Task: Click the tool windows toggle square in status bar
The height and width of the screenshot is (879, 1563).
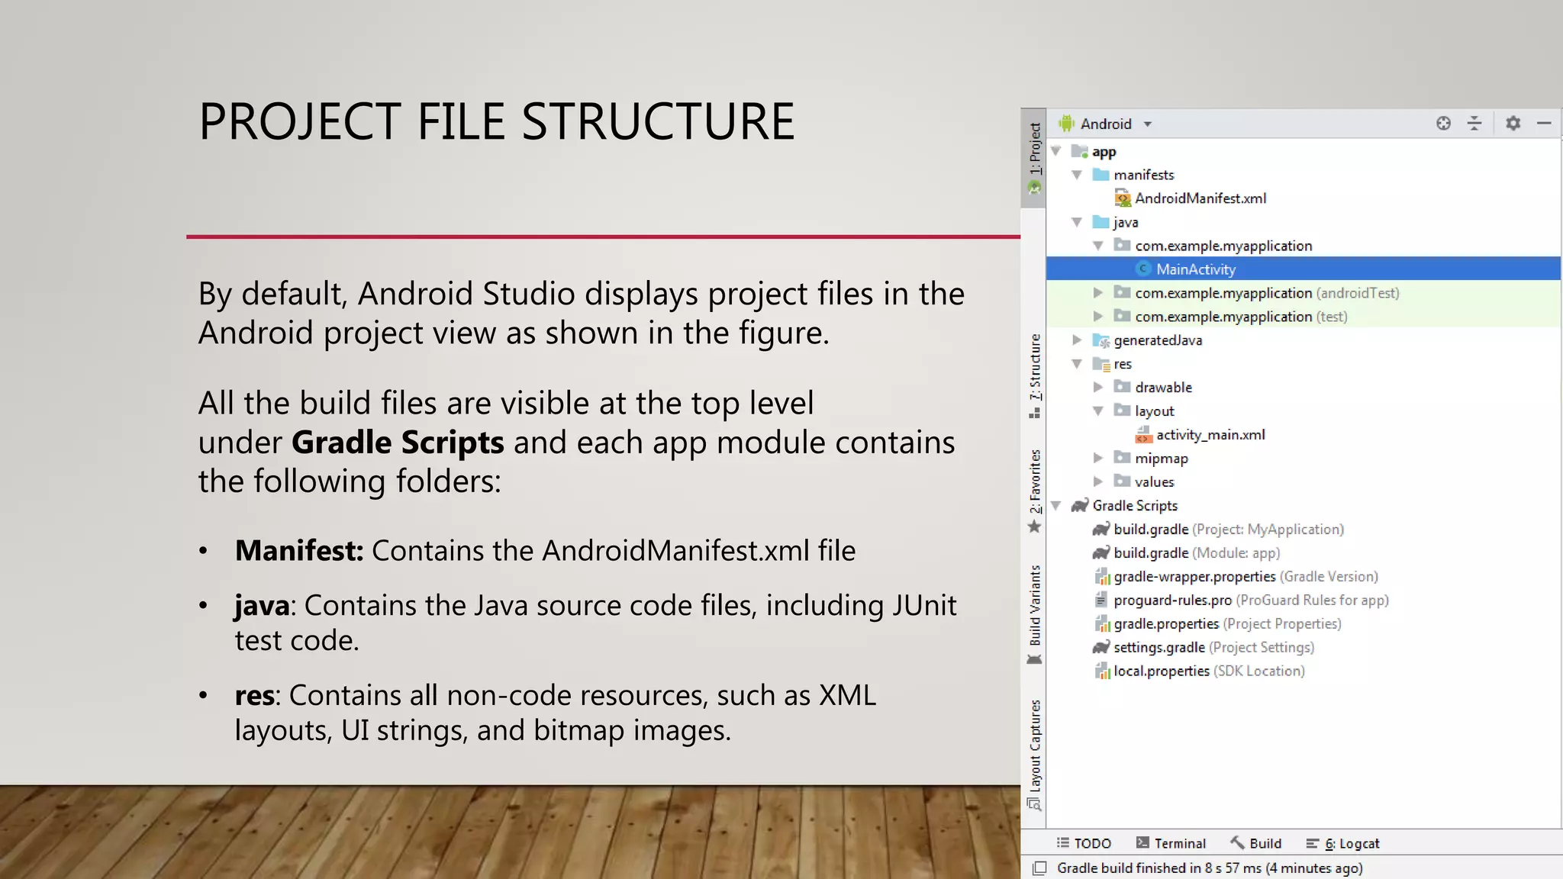Action: point(1039,868)
